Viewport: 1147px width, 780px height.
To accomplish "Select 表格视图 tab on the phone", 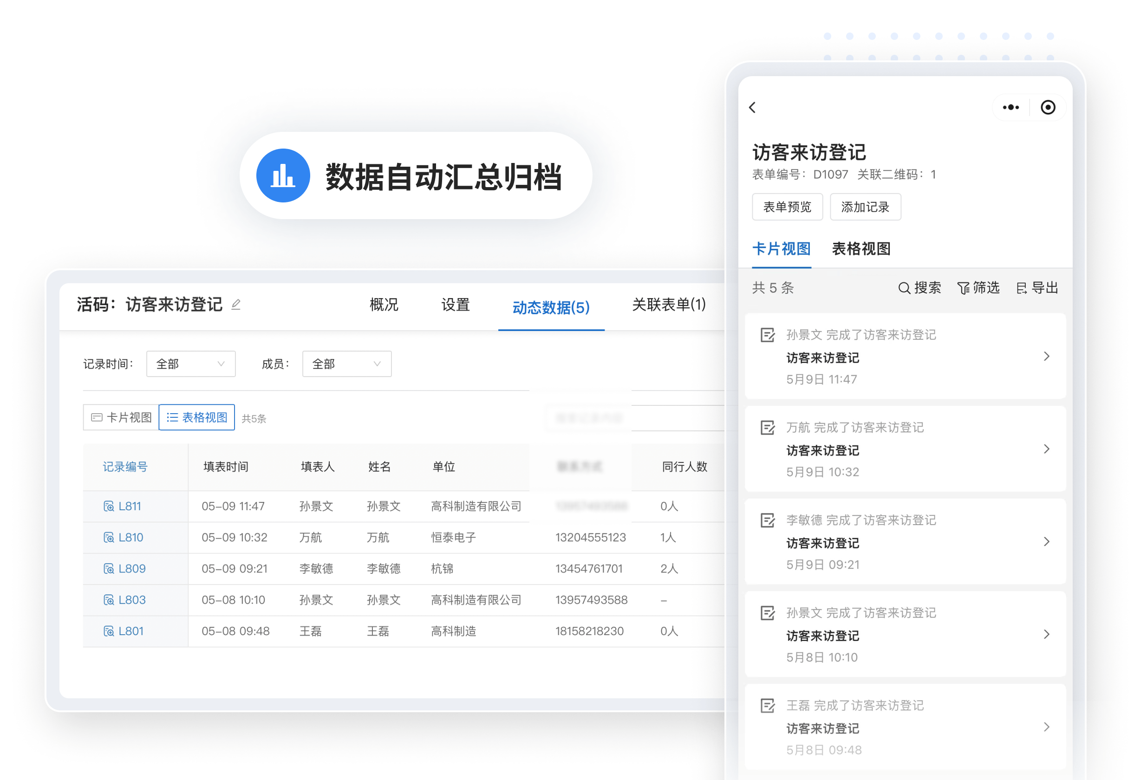I will tap(861, 249).
